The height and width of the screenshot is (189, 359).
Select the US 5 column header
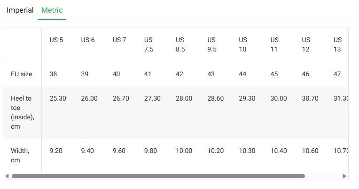(x=56, y=40)
